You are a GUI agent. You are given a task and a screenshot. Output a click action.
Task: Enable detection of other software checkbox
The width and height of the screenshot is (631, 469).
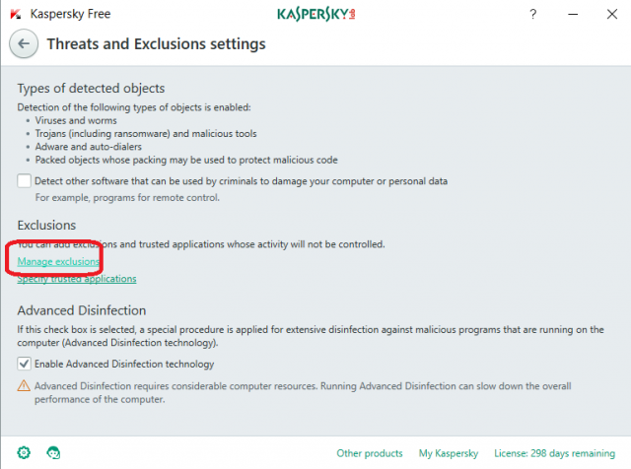coord(25,181)
